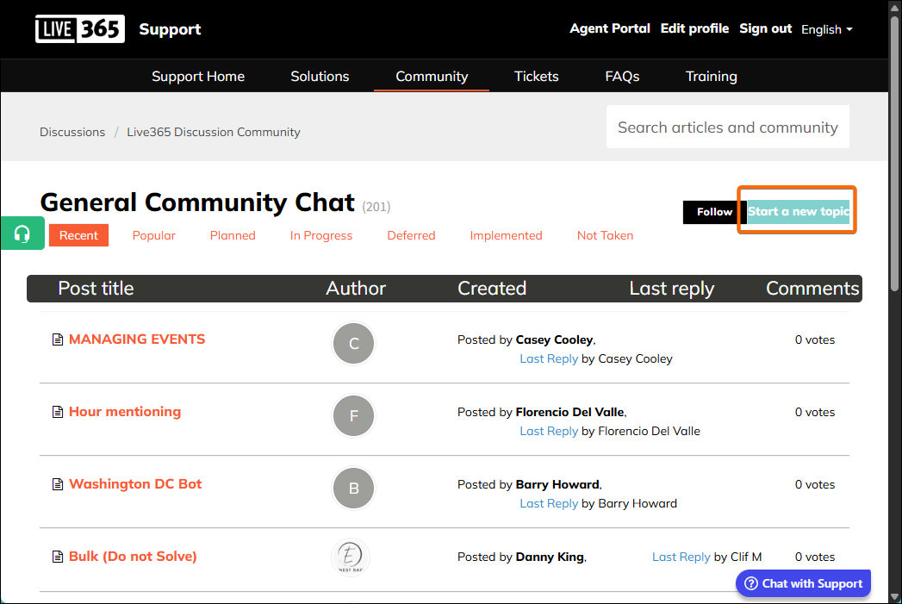The height and width of the screenshot is (604, 902).
Task: Filter topics by Popular
Action: pyautogui.click(x=153, y=235)
